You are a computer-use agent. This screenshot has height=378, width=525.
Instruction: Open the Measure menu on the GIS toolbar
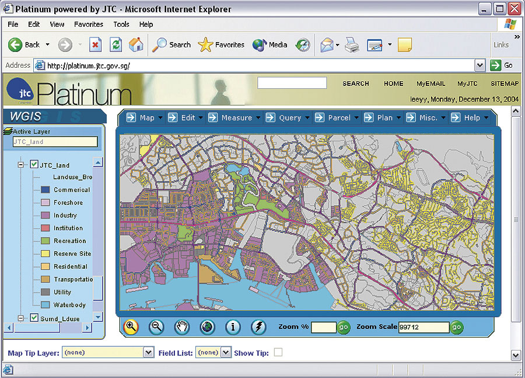point(234,118)
